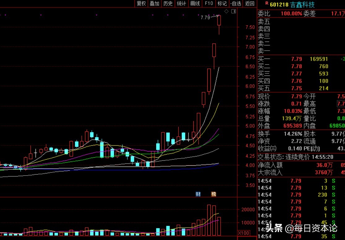The height and width of the screenshot is (240, 345).
Task: Click the 20000 volume axis label
Action: (x=248, y=209)
